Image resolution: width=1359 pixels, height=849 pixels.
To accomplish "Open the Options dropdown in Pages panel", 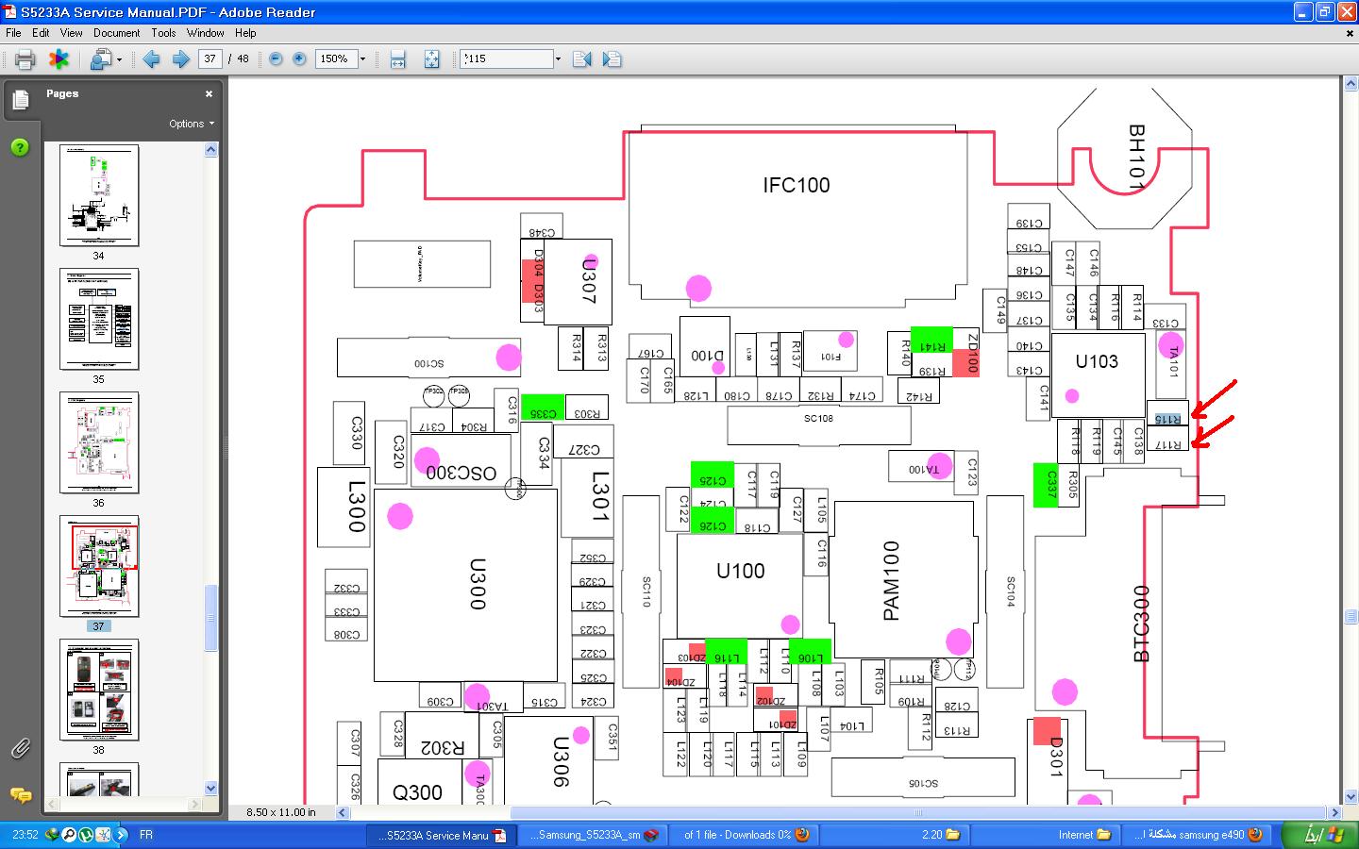I will 192,124.
